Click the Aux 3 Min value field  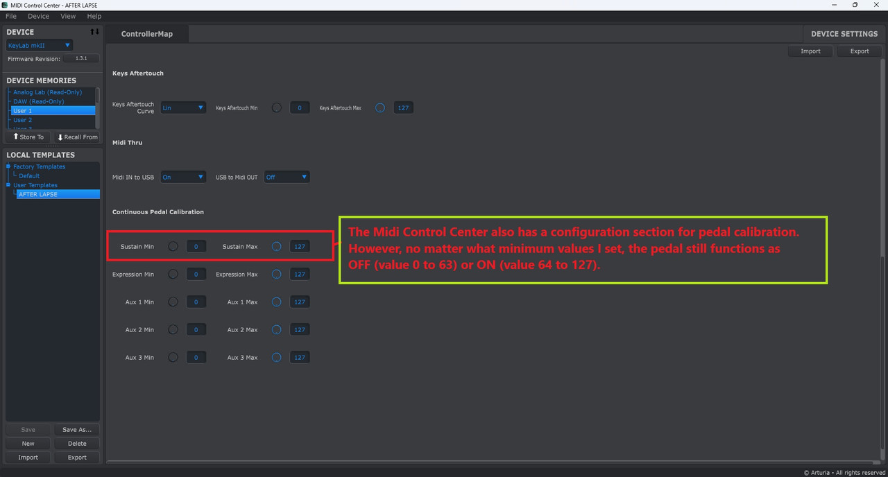[196, 357]
